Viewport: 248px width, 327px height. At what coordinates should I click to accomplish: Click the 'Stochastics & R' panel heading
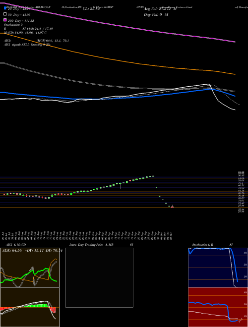pos(203,245)
